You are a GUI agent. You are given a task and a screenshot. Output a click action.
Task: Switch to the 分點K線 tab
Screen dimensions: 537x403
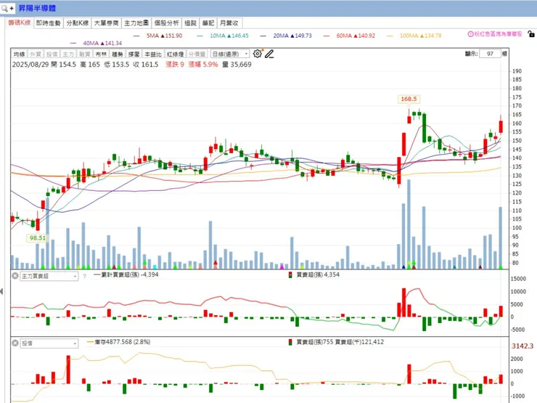78,23
